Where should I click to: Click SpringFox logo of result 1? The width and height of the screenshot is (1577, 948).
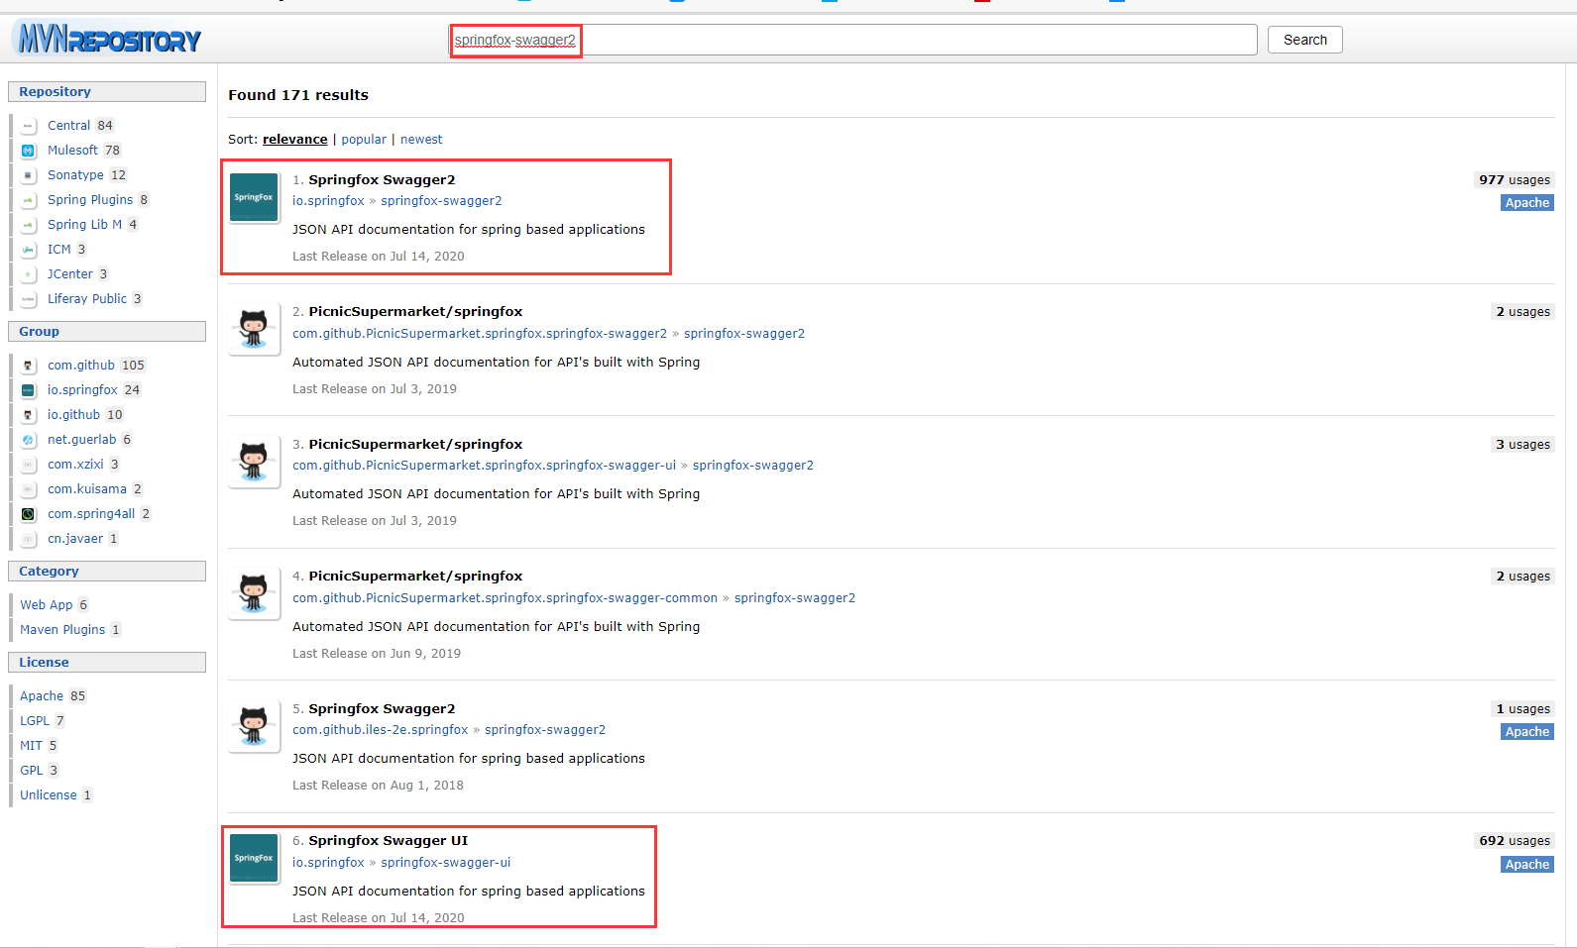tap(254, 197)
